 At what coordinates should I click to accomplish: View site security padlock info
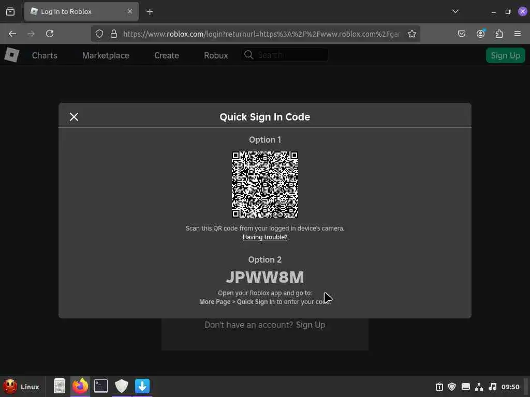114,34
